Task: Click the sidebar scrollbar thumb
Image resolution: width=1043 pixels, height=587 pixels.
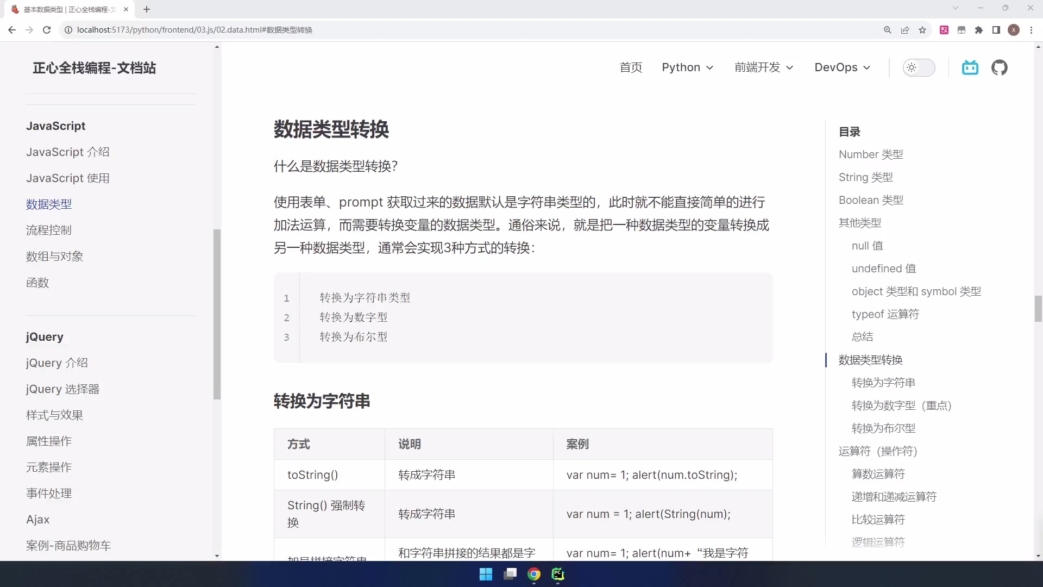Action: click(217, 314)
